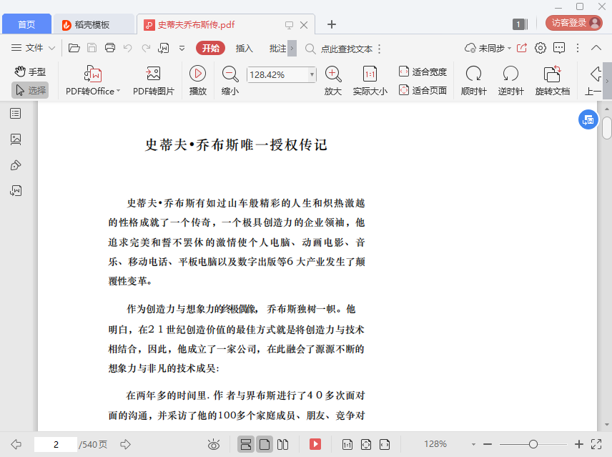Zoom out using 缩小 magnifier
This screenshot has width=612, height=457.
(x=230, y=81)
